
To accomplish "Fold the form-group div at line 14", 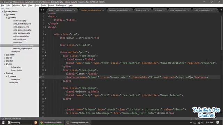I will click(46, 56).
